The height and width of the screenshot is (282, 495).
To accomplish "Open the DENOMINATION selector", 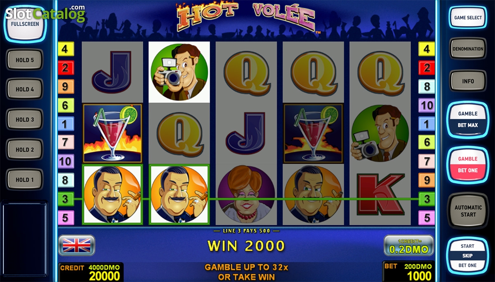I will [x=468, y=49].
